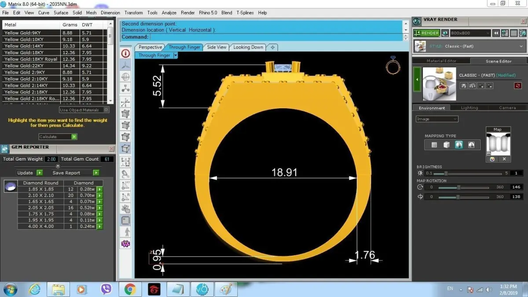Switch to the Perspective viewport tab
This screenshot has height=297, width=528.
pos(150,47)
